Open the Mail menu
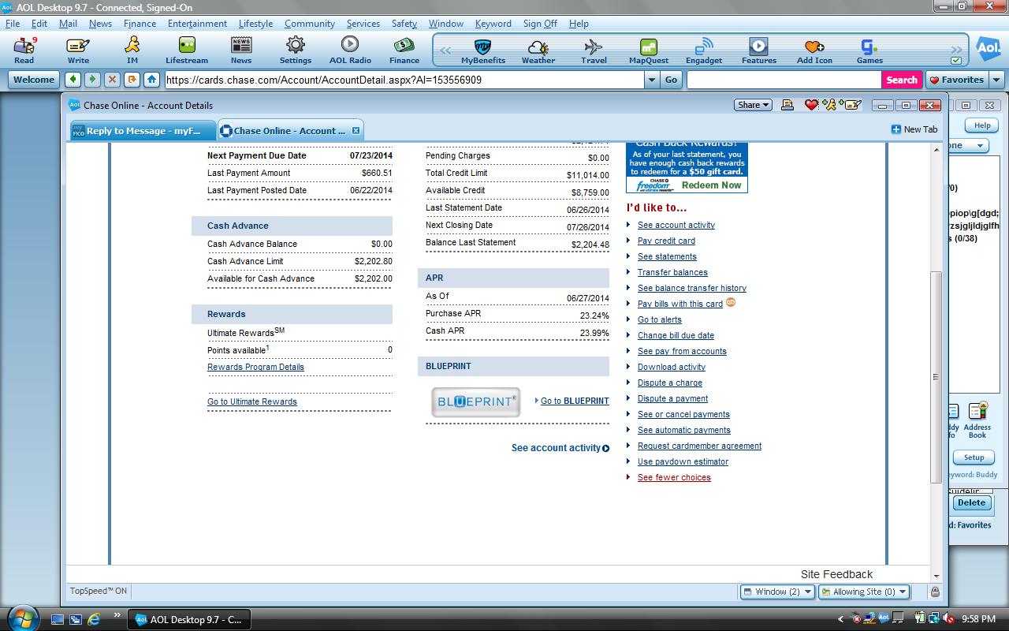The height and width of the screenshot is (631, 1009). [68, 24]
